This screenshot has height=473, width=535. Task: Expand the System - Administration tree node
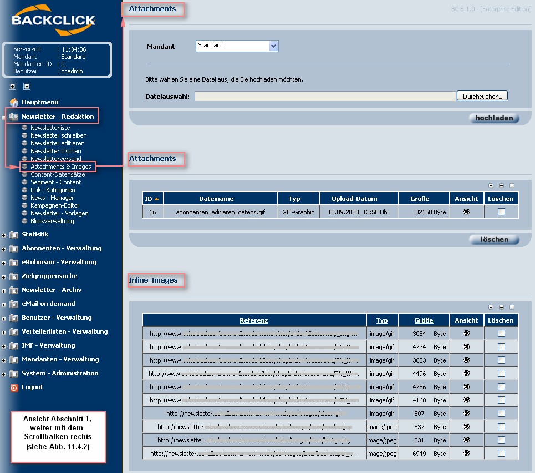coord(3,374)
